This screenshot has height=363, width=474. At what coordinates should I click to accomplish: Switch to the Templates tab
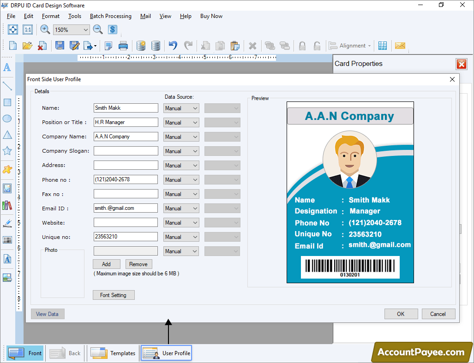click(x=113, y=353)
